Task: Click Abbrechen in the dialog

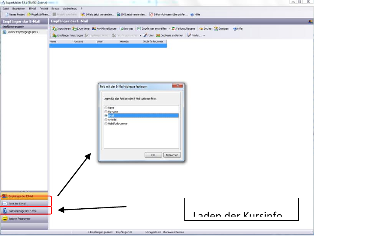Action: [172, 155]
